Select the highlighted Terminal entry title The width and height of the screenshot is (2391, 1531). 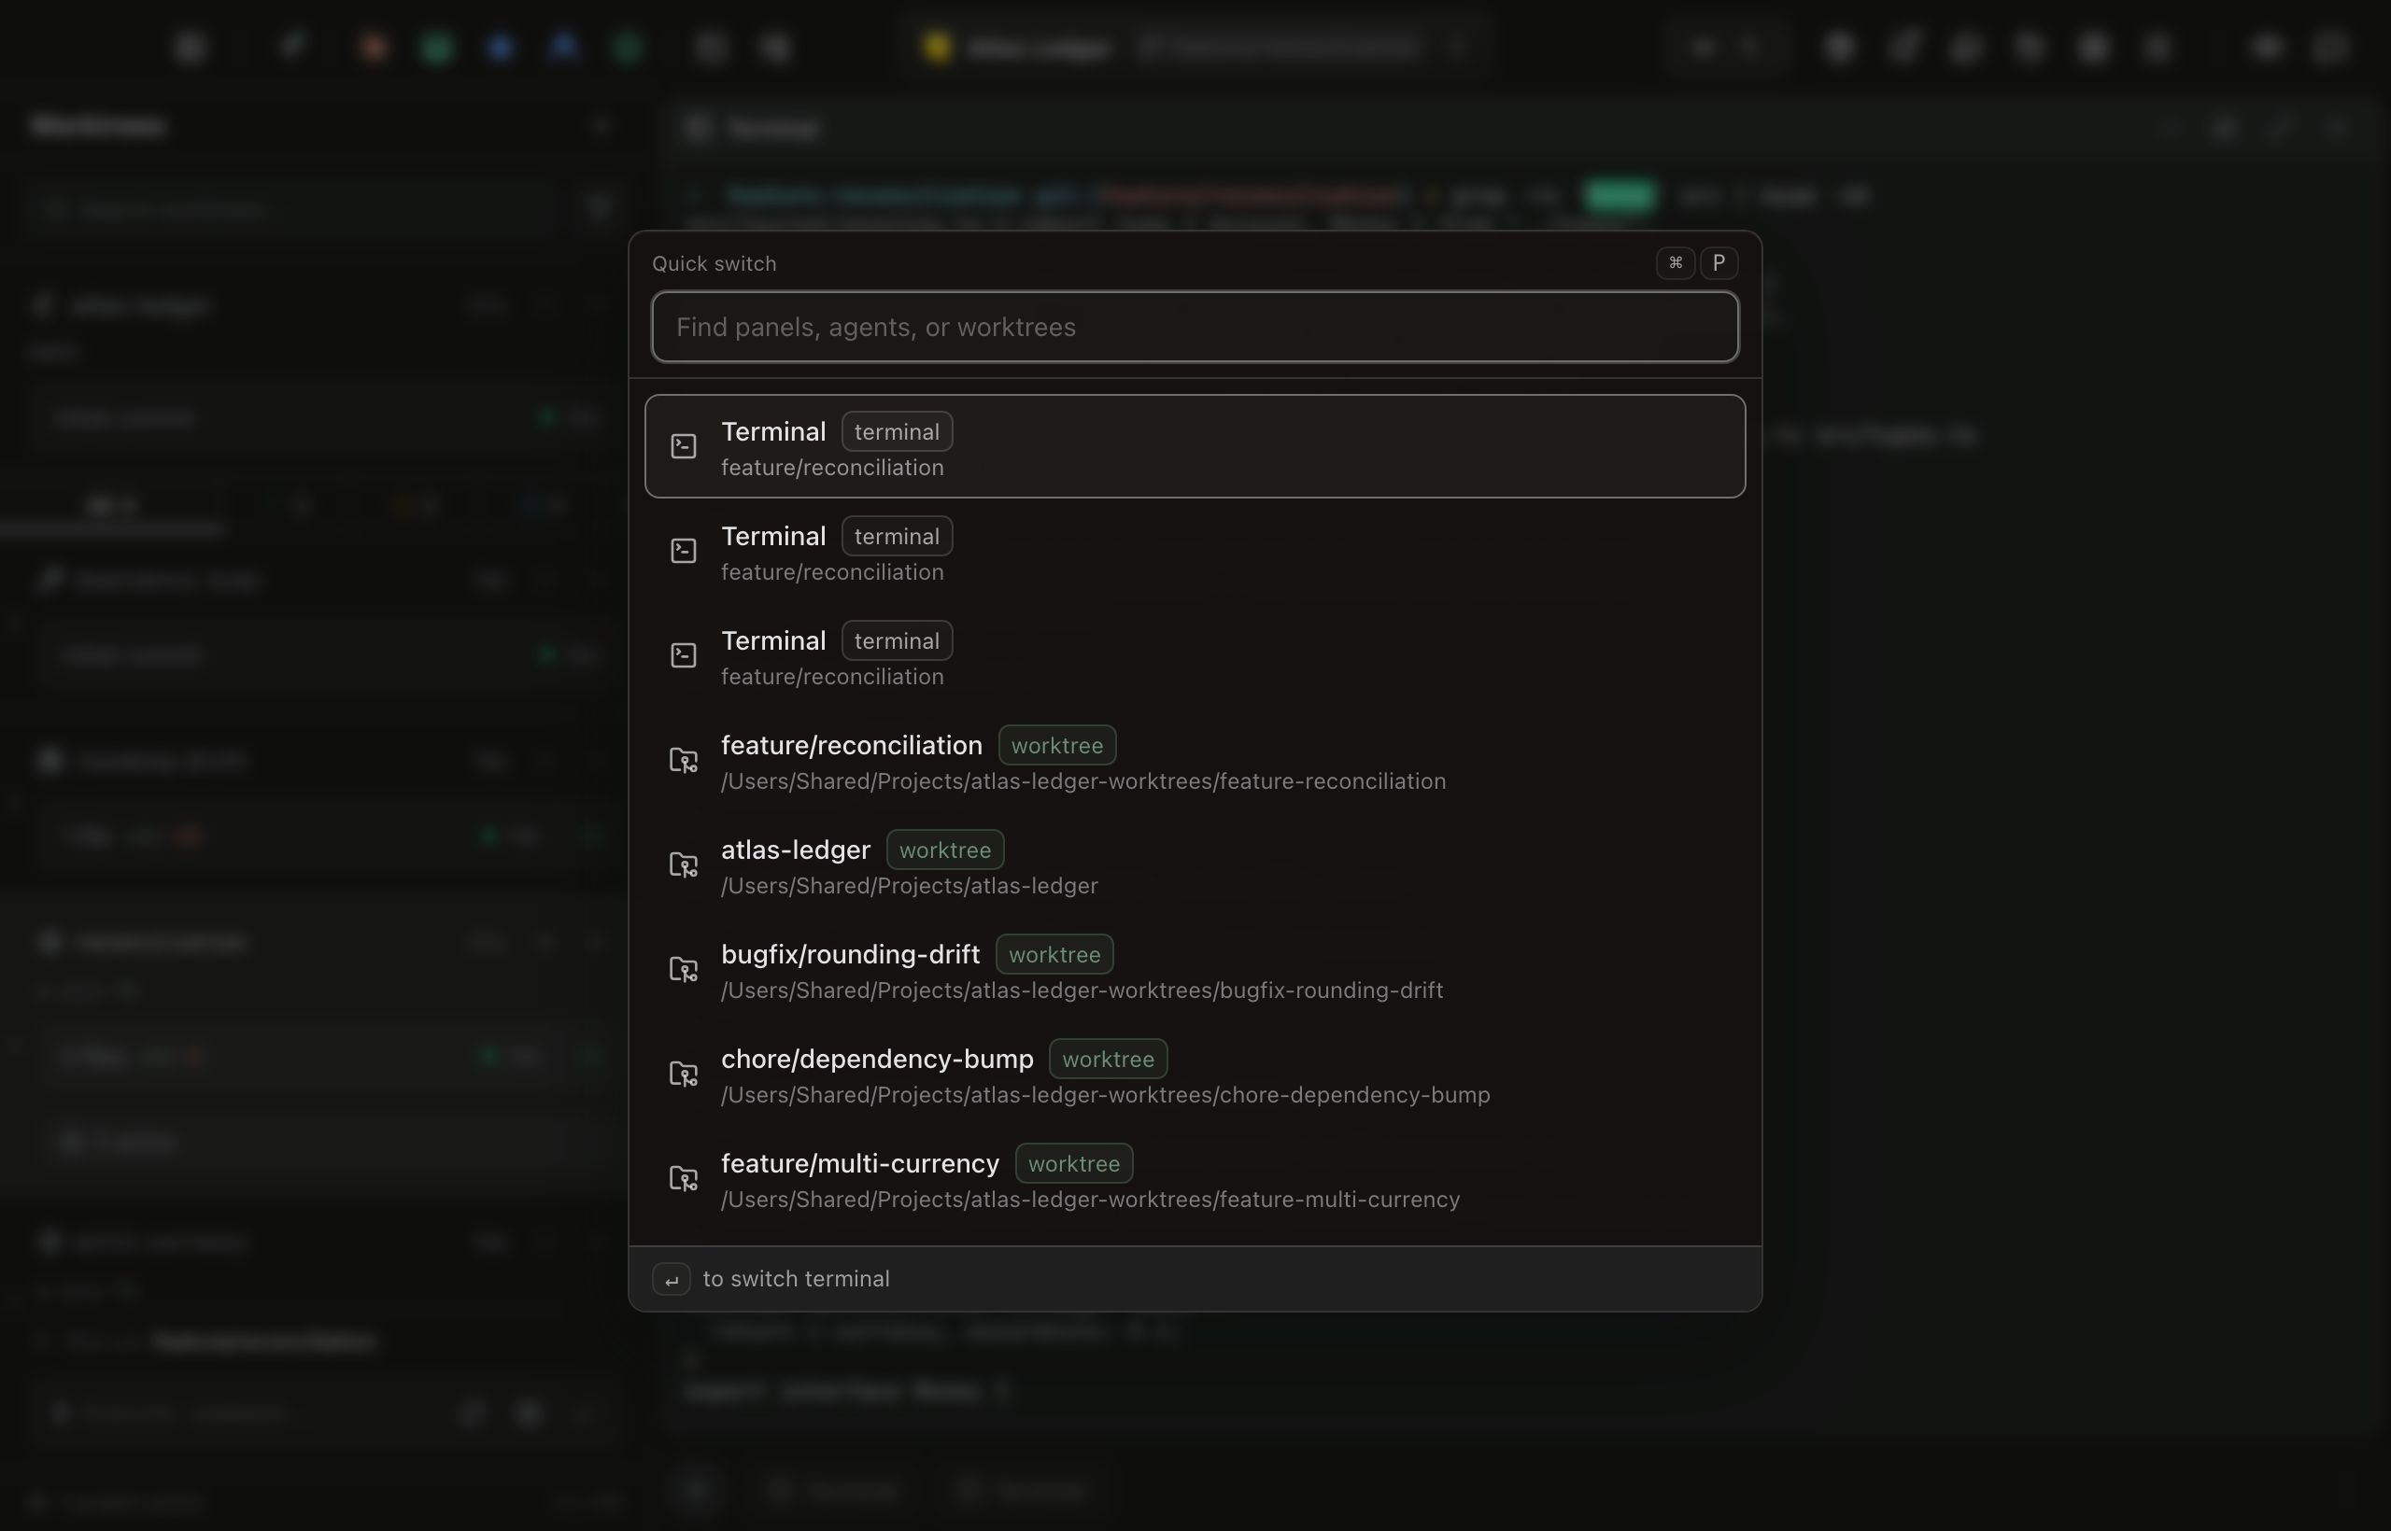(x=772, y=431)
